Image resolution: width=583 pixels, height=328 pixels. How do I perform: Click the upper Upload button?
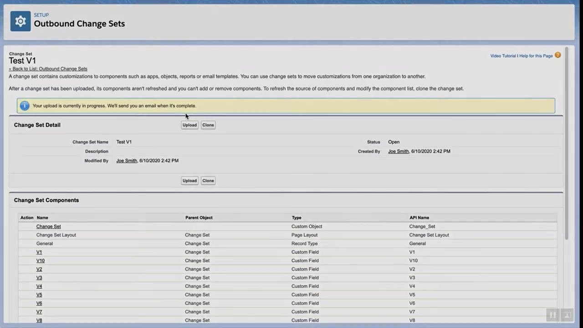(x=189, y=125)
